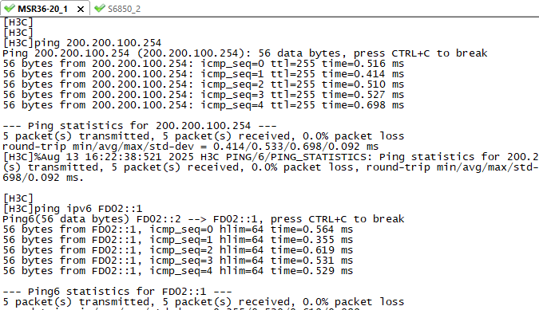Viewport: 539px width, 310px height.
Task: Click the round-trip min/avg/max/std-dev line
Action: click(x=191, y=147)
